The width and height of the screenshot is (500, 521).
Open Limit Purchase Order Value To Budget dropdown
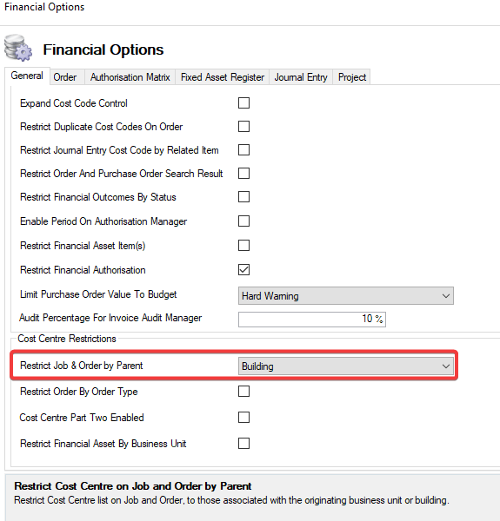pos(345,296)
